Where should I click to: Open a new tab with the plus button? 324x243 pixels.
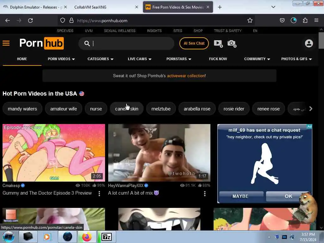[x=220, y=7]
